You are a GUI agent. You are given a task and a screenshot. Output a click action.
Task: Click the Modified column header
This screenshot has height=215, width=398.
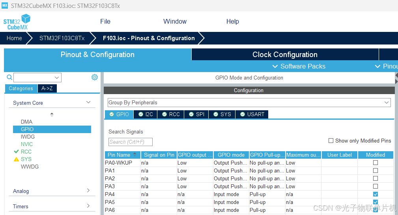pos(376,155)
